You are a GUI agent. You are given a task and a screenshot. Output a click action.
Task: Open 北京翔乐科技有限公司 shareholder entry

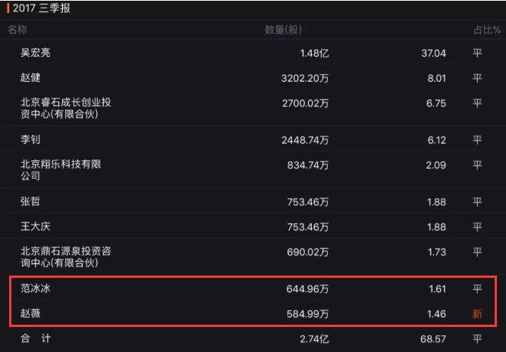click(61, 170)
